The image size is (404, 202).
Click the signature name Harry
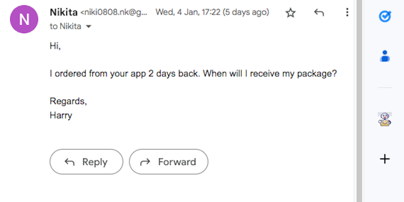[x=61, y=116]
